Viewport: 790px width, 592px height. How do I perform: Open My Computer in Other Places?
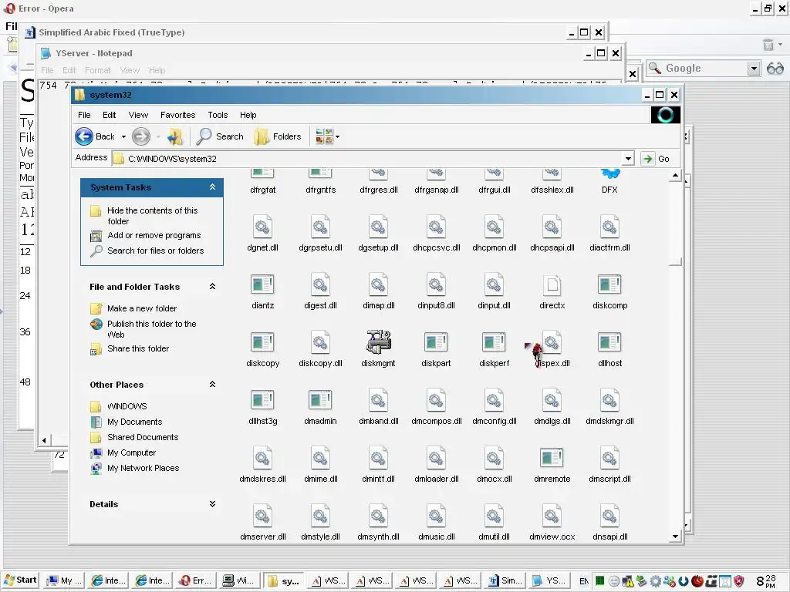click(131, 452)
